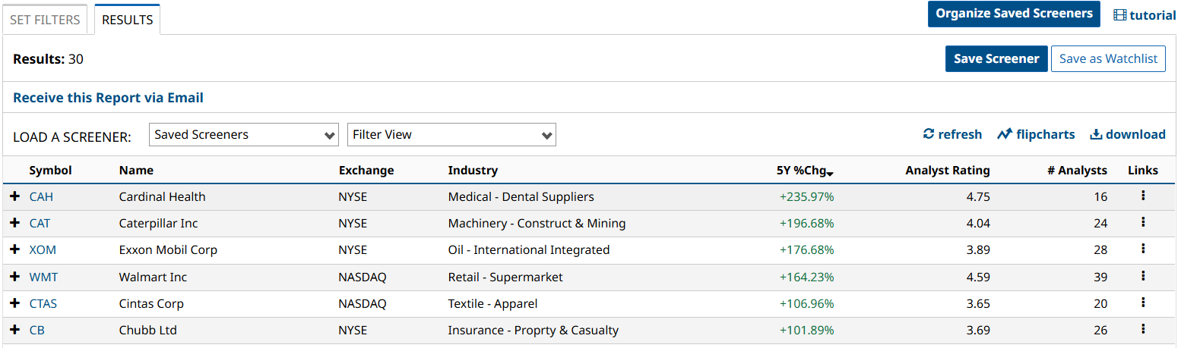Open the Filter View dropdown
The height and width of the screenshot is (348, 1181).
[451, 135]
